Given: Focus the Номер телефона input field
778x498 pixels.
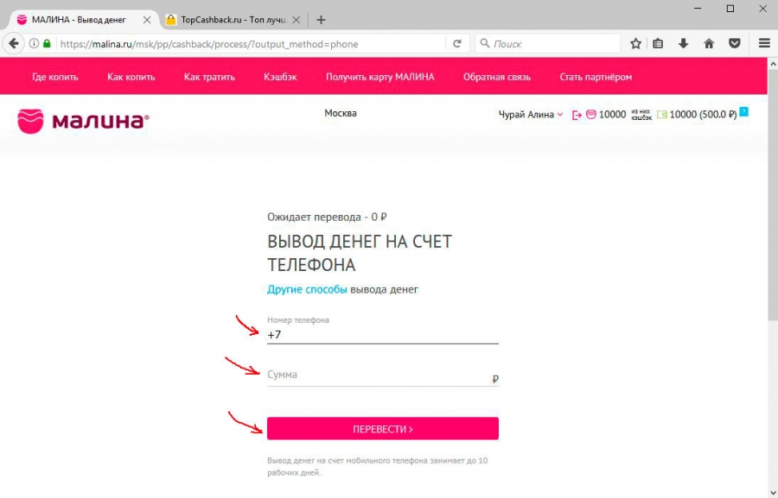Looking at the screenshot, I should pos(383,335).
